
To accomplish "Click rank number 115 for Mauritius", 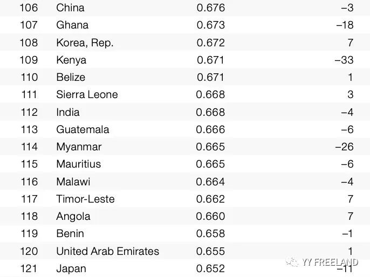I will click(29, 164).
